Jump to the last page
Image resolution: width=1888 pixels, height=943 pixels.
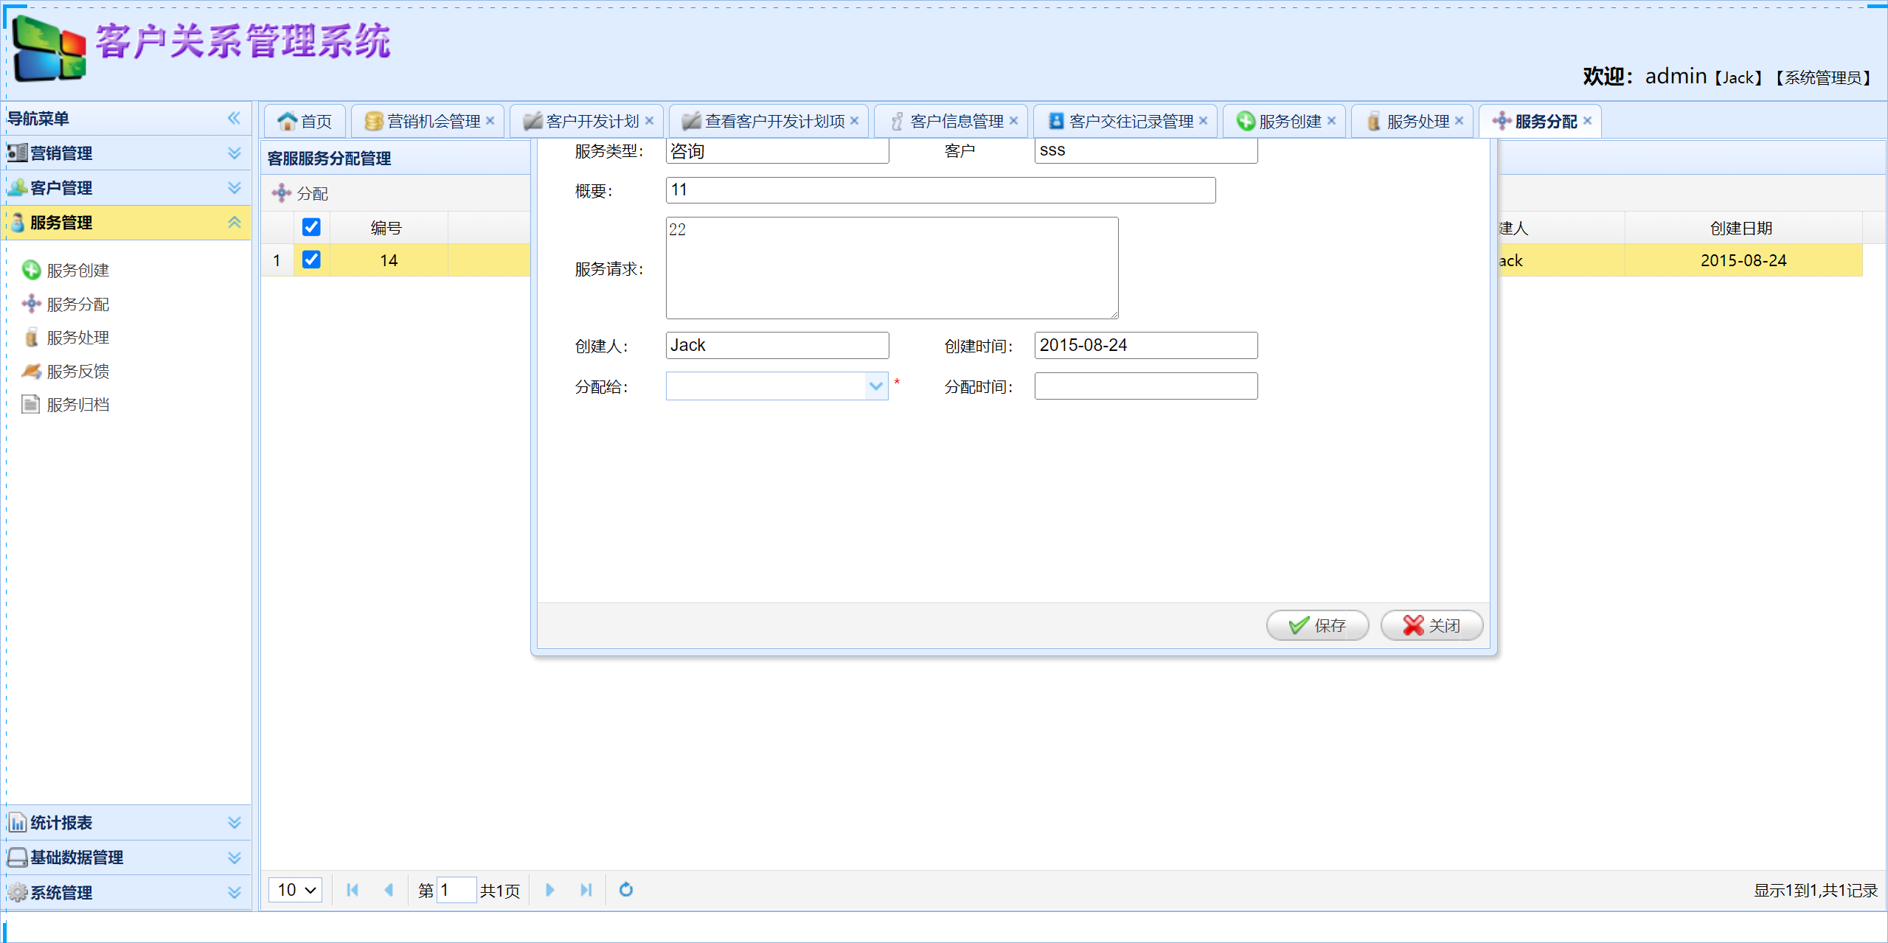pyautogui.click(x=586, y=890)
